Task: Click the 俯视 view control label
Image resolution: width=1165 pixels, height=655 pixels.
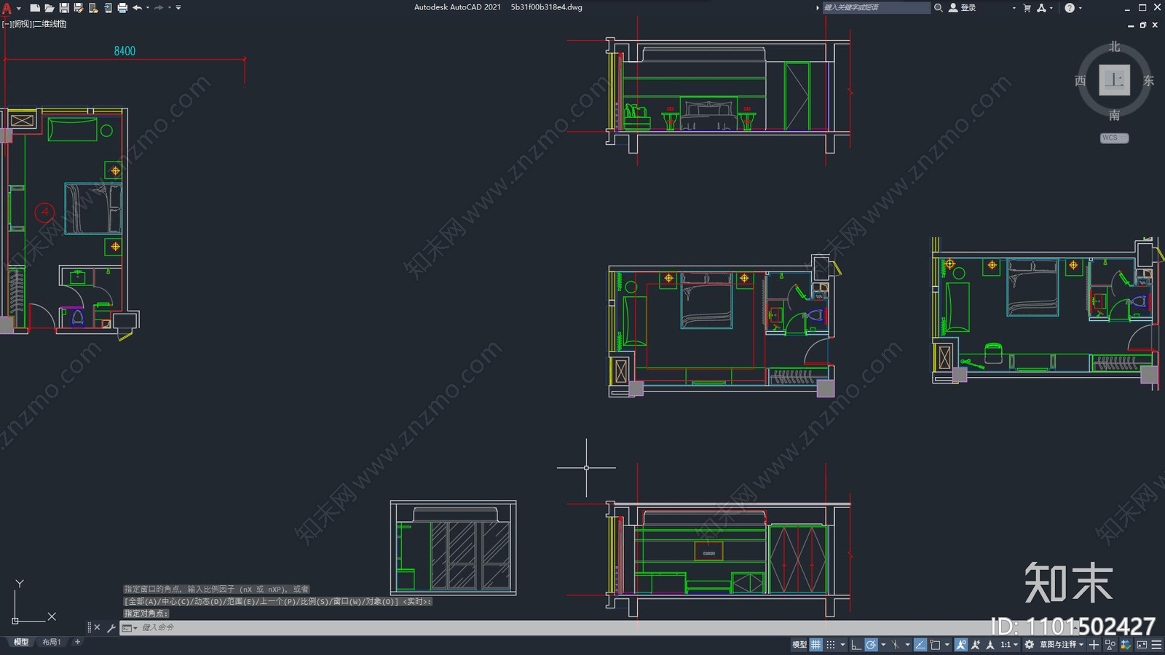Action: (x=23, y=24)
